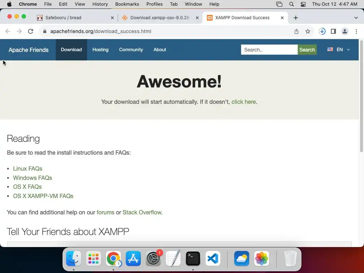Expand the tab search chevron
364x273 pixels.
tap(356, 18)
